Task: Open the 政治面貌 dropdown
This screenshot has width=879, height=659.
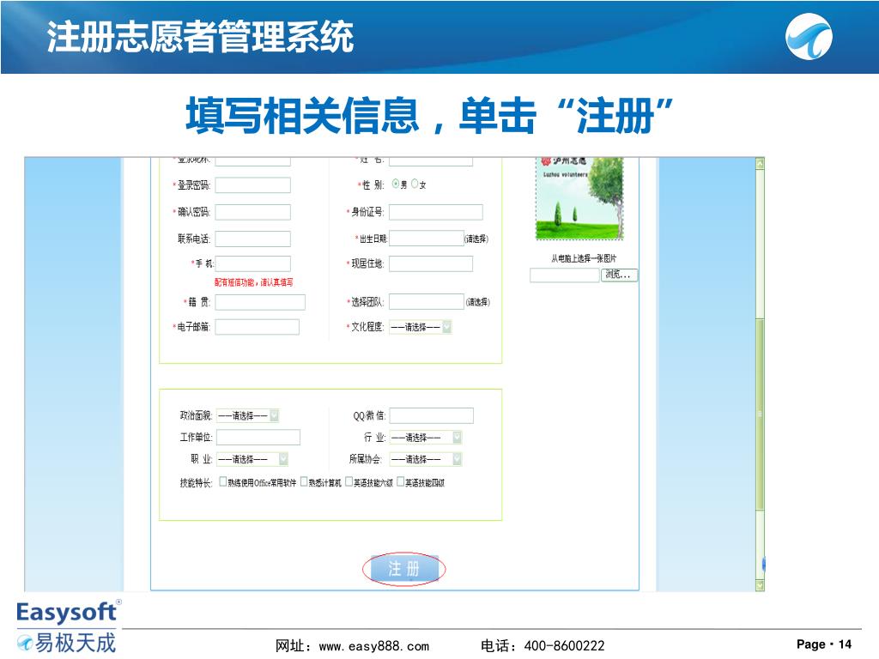Action: point(248,415)
